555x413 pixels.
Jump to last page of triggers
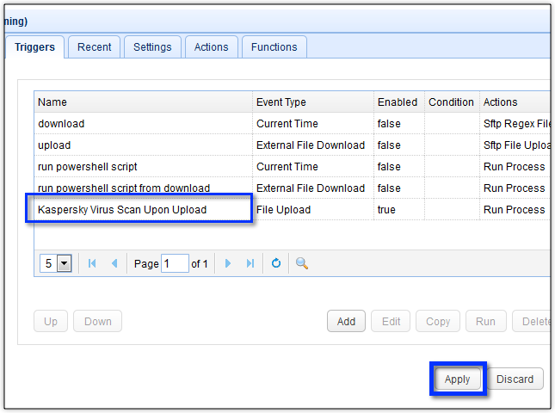click(250, 263)
